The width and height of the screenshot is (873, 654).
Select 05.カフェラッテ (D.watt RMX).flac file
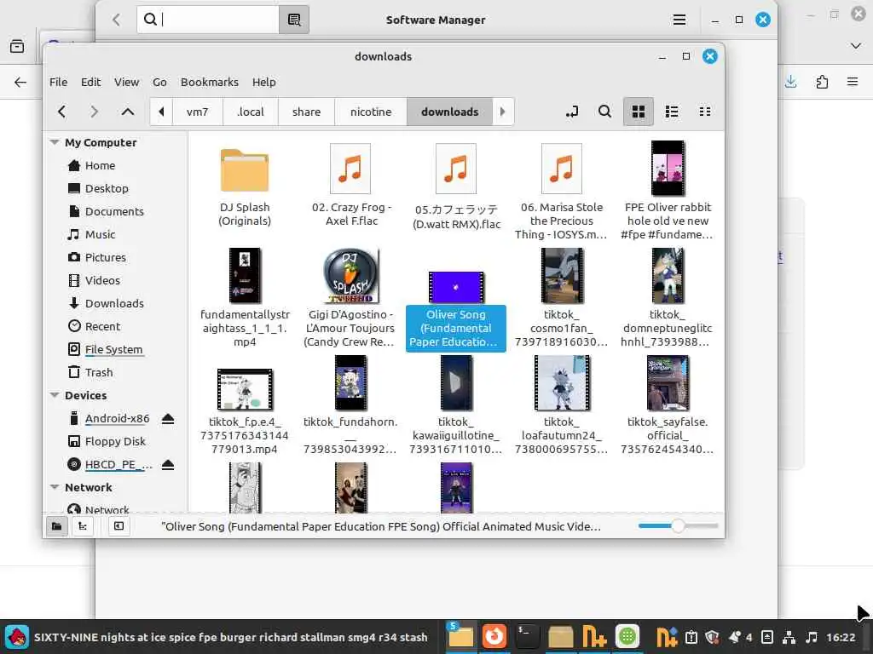(x=456, y=186)
